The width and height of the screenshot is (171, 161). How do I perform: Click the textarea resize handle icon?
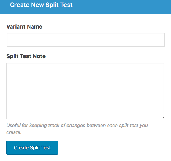tap(162, 117)
